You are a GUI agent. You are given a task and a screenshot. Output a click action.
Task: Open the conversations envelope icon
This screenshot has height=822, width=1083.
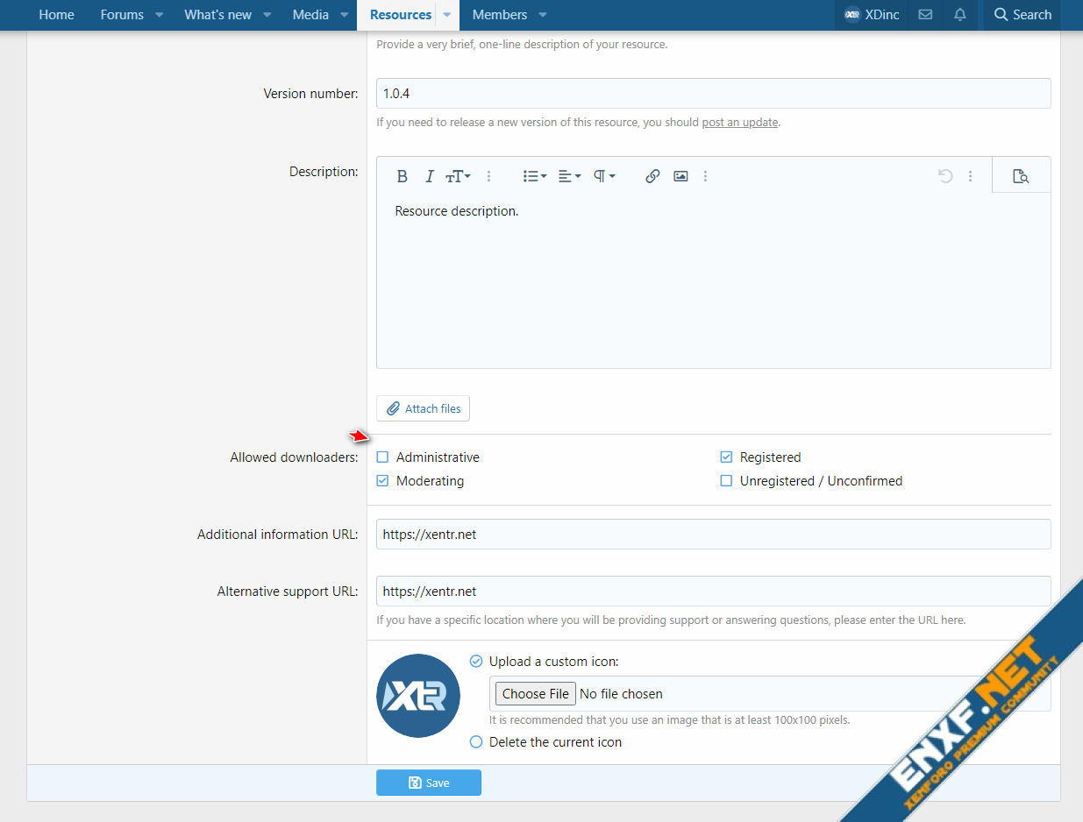(x=925, y=15)
